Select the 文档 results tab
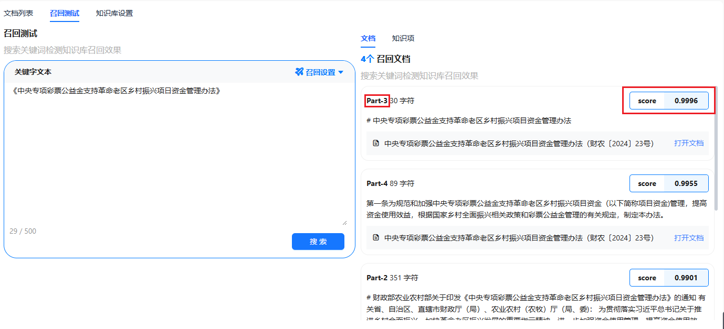 coord(368,38)
